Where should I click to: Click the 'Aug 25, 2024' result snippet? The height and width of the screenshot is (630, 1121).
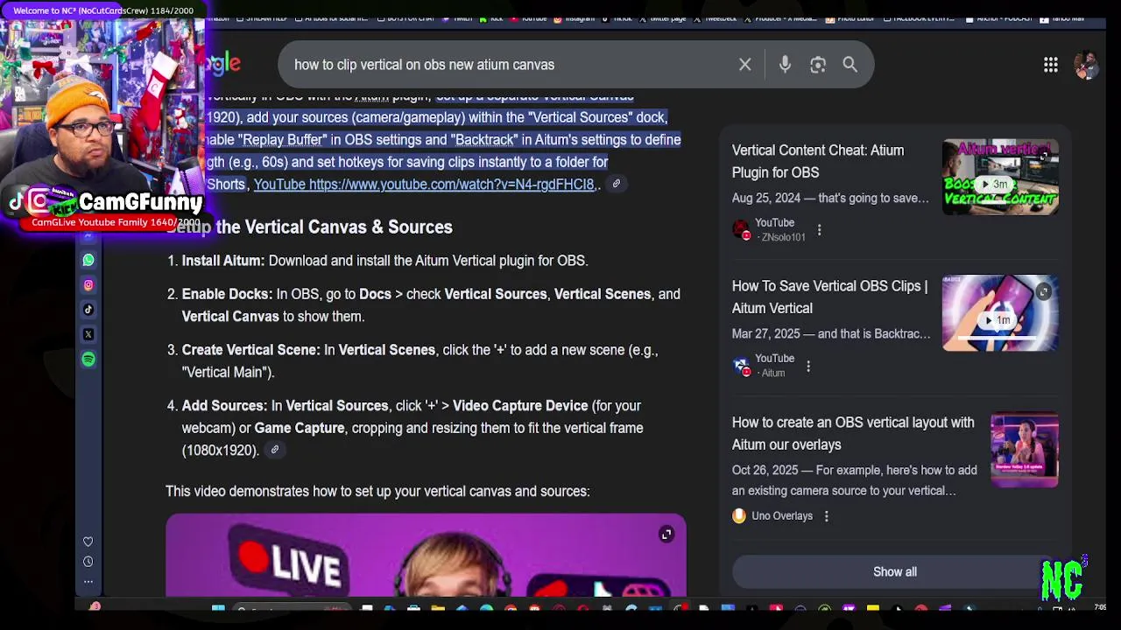(830, 199)
